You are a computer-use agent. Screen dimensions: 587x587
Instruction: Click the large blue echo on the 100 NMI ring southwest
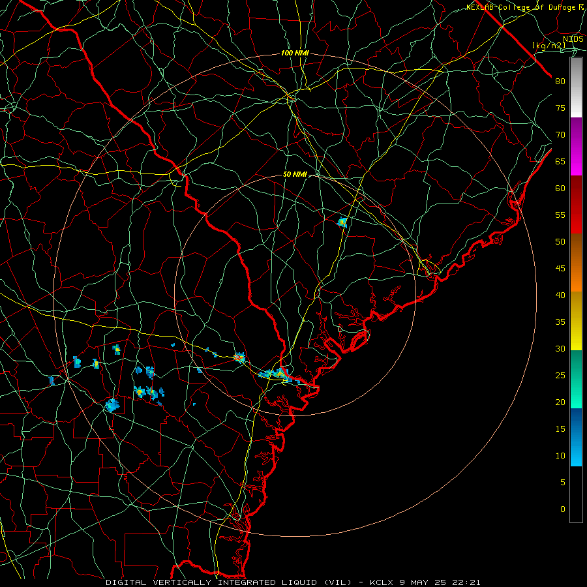coord(112,405)
